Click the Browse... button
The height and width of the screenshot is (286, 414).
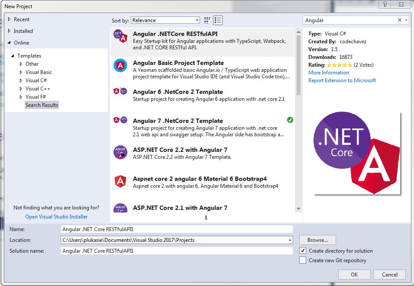(317, 240)
